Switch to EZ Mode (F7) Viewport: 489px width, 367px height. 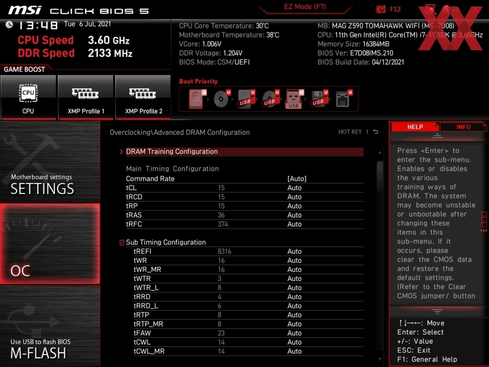[305, 7]
